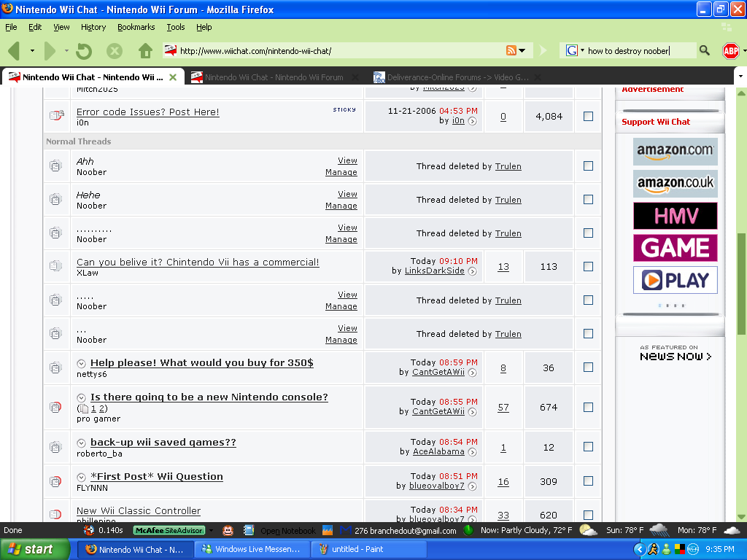
Task: Click the go-to-last-post icon beside AceAlabama
Action: [472, 452]
